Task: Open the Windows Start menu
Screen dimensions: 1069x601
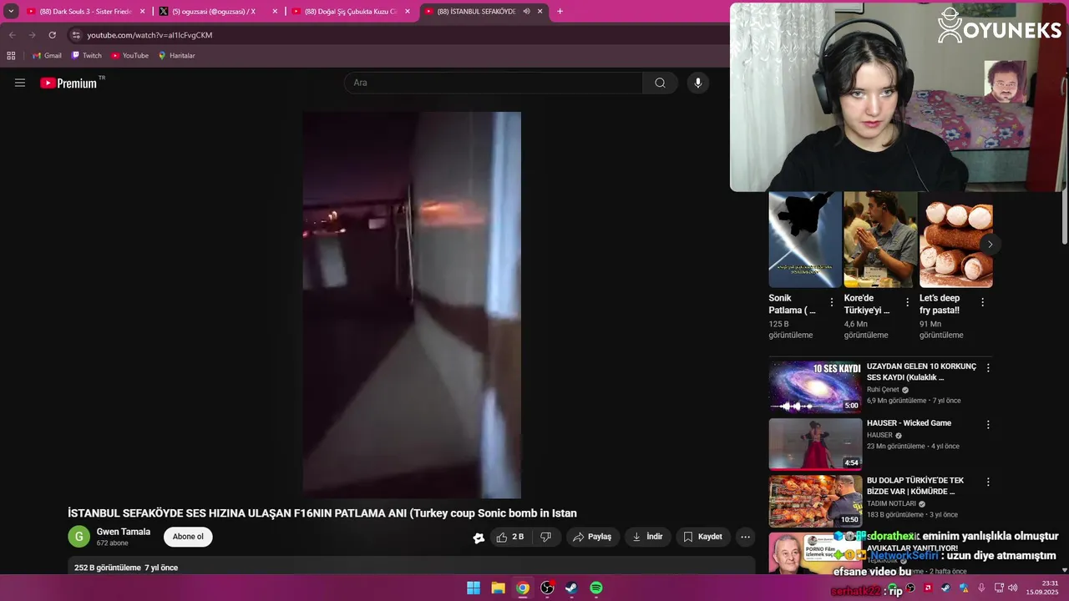Action: (x=474, y=588)
